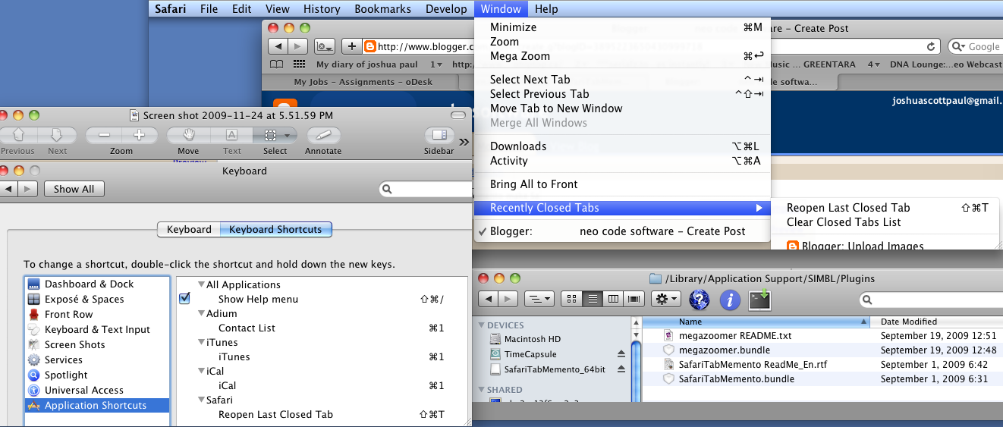
Task: Switch to the Keyboard tab
Action: pyautogui.click(x=189, y=229)
